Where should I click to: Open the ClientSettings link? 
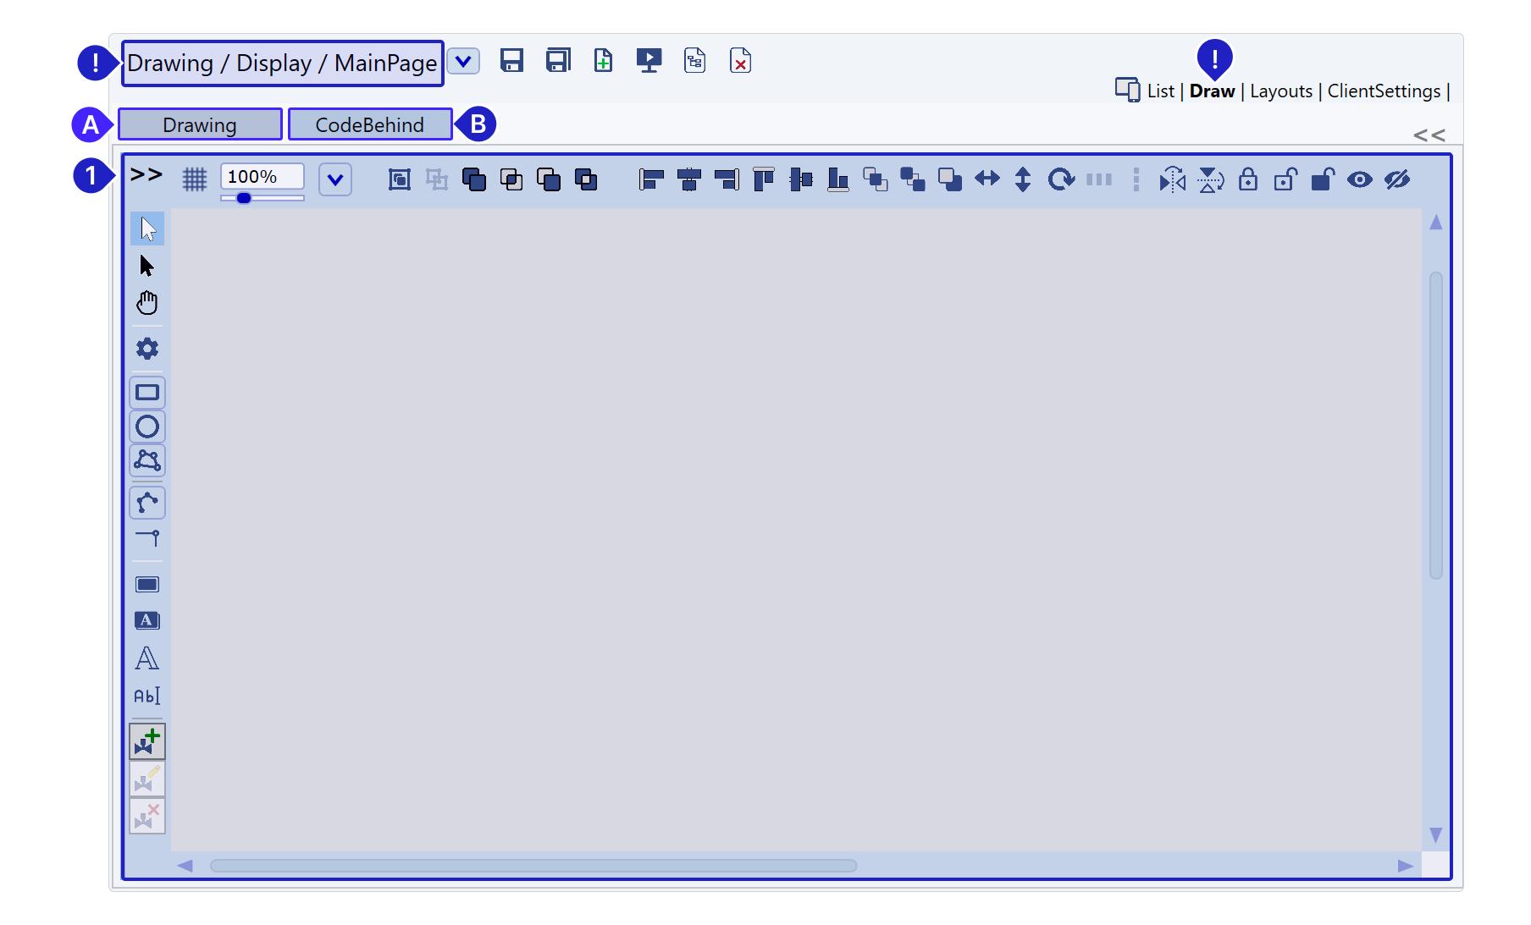[1384, 91]
